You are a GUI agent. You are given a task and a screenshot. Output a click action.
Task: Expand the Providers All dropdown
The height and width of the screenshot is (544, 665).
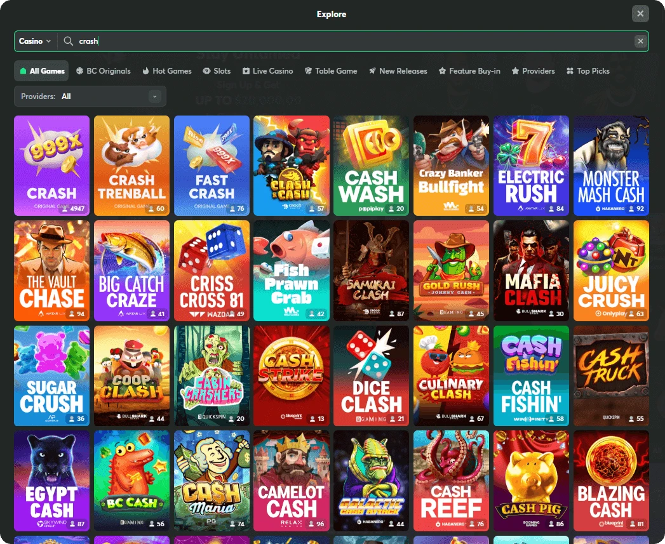pyautogui.click(x=90, y=95)
